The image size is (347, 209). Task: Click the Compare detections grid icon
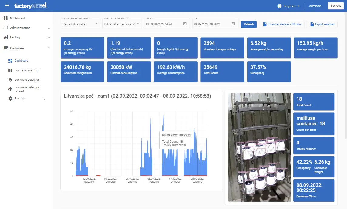pyautogui.click(x=10, y=70)
